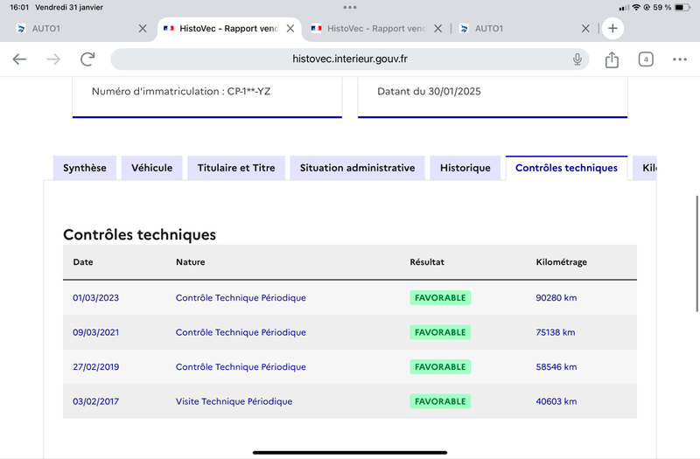Click Contrôle Technique Périodique in the 09/03/2021 row

pos(241,332)
